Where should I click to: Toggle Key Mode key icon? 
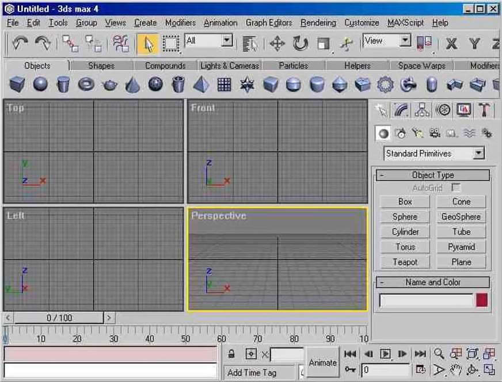pos(350,369)
